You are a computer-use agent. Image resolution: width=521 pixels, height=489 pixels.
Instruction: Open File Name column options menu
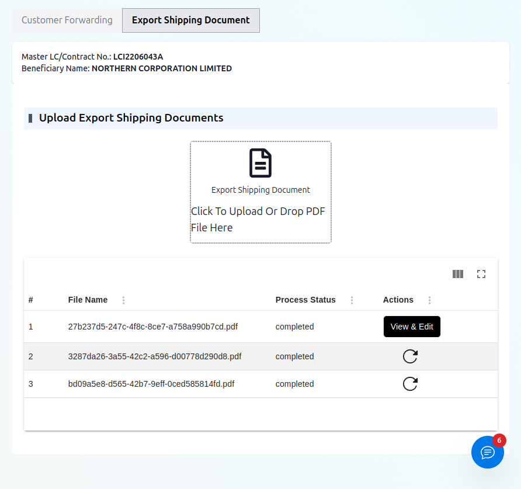[x=123, y=300]
